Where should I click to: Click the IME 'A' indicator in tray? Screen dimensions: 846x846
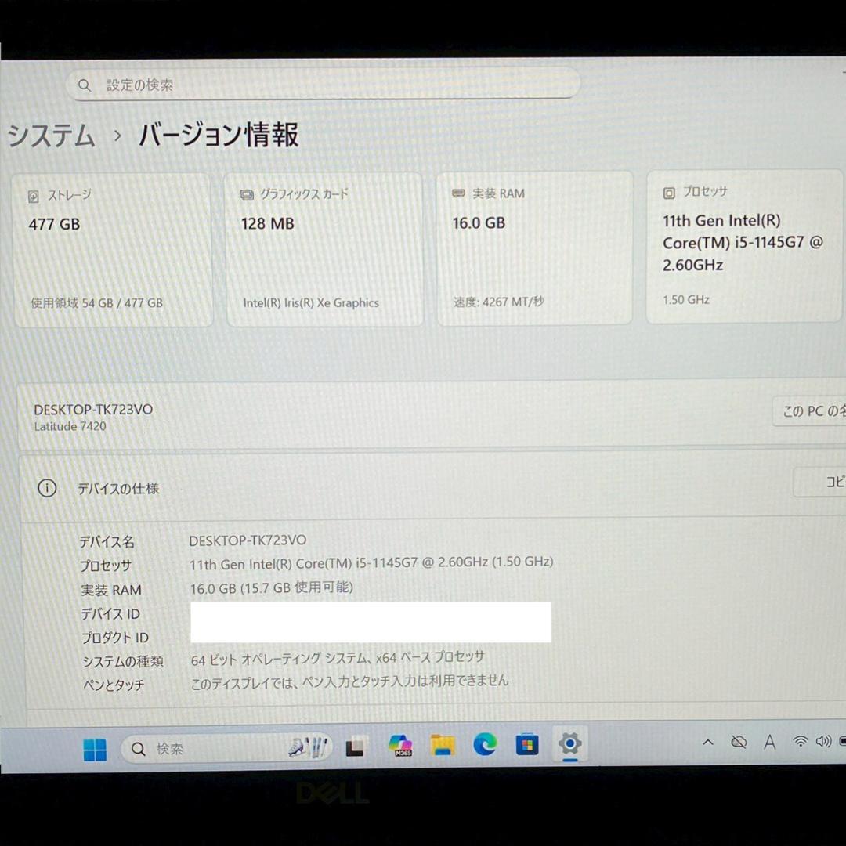770,742
